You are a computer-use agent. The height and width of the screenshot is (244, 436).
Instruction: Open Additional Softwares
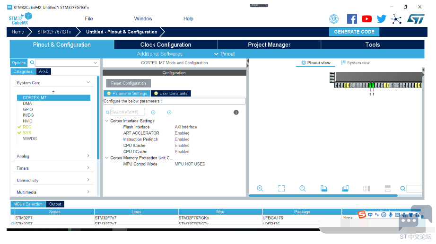coord(160,54)
